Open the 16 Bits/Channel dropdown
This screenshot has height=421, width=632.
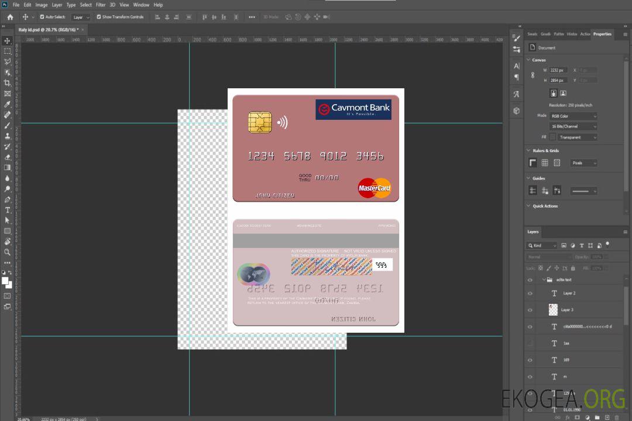(573, 126)
